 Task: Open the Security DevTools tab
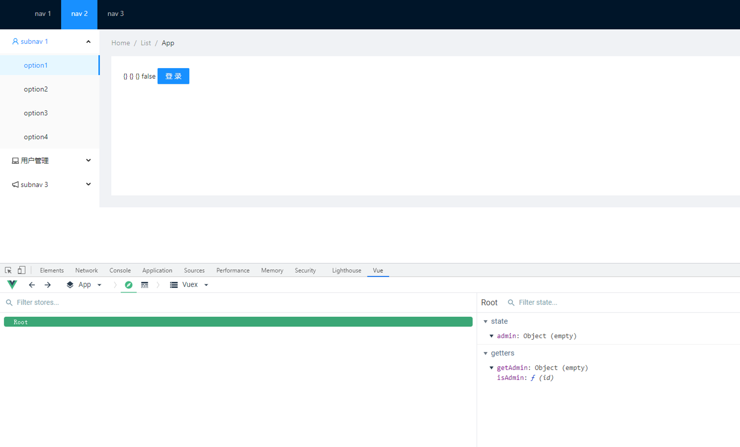305,270
